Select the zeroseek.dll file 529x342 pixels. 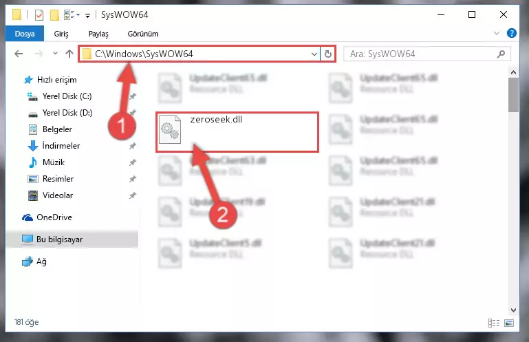click(x=237, y=132)
